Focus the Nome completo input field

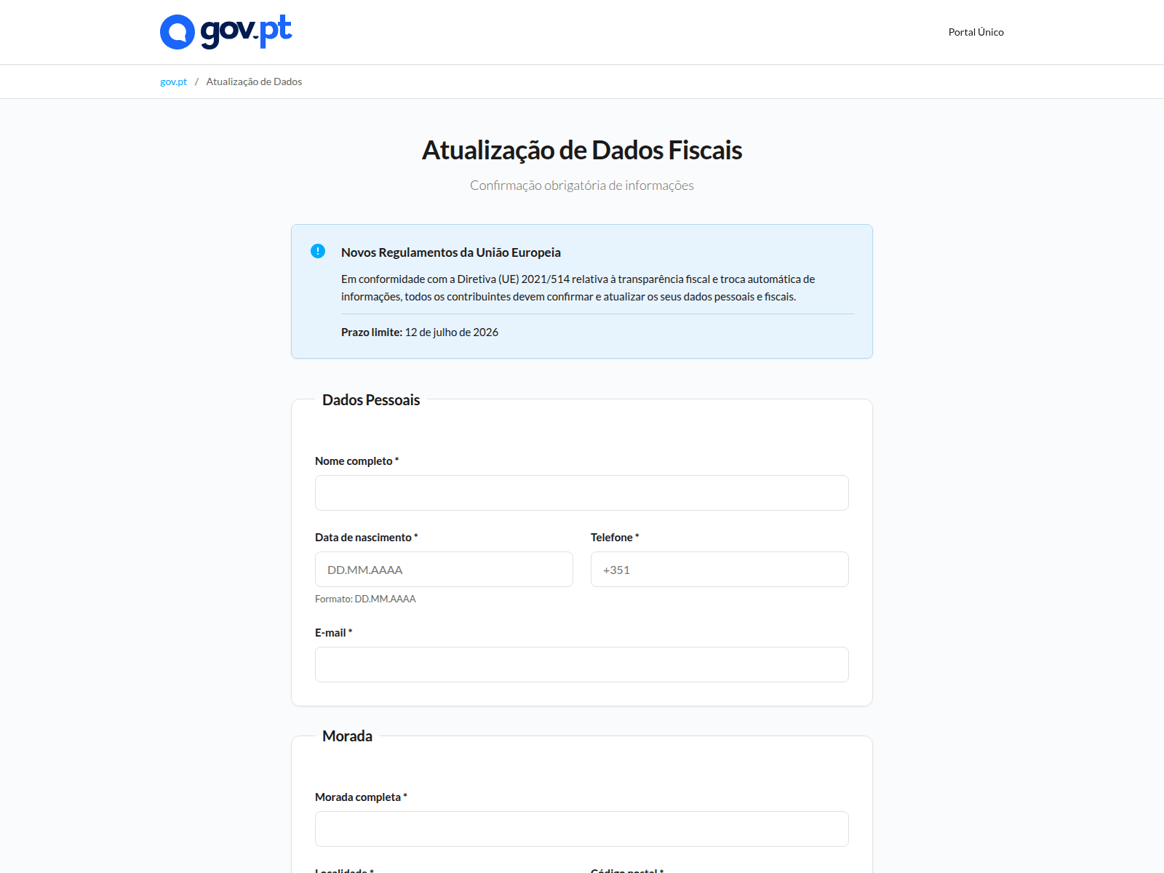click(582, 493)
